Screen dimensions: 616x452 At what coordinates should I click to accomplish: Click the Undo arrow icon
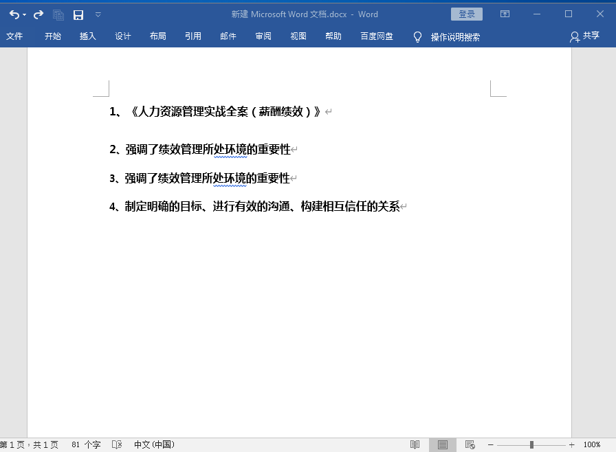pos(14,15)
